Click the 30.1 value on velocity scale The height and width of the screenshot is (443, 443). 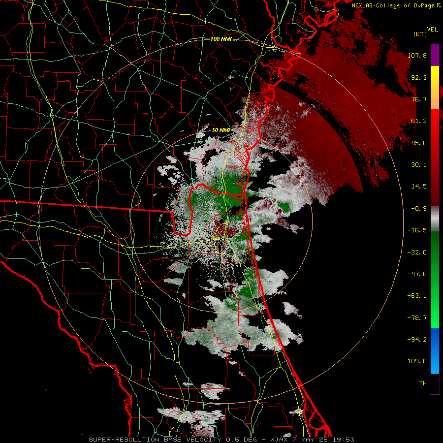(x=419, y=165)
